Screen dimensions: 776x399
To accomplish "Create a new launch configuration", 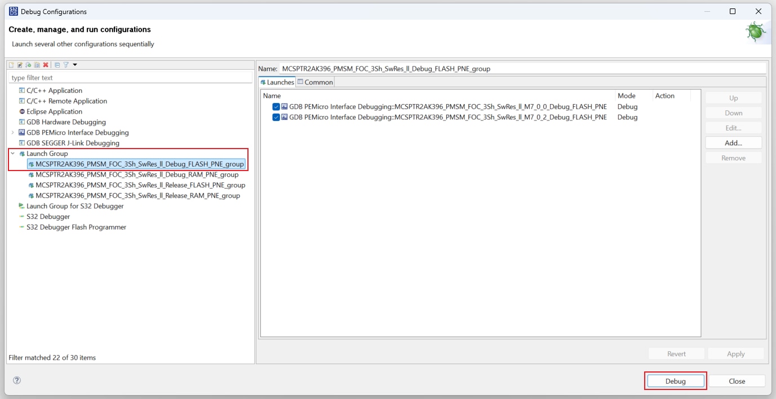I will (x=11, y=64).
